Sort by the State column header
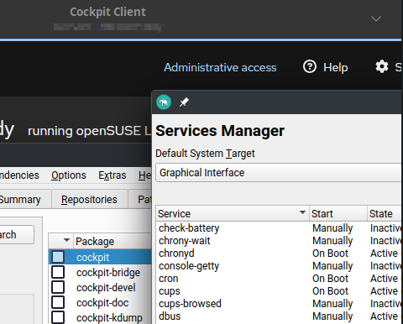 (x=385, y=214)
